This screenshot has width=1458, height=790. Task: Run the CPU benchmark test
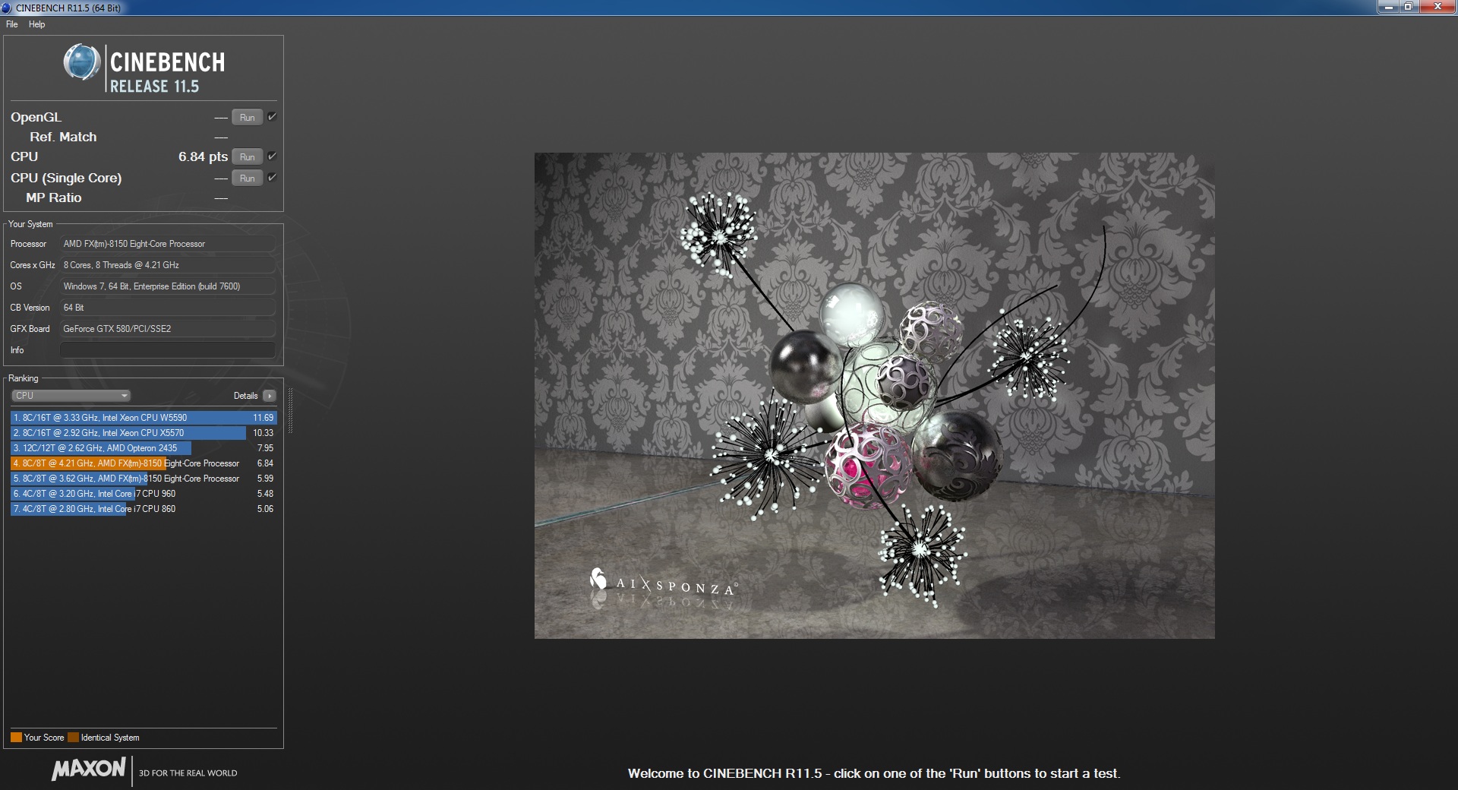pos(247,156)
